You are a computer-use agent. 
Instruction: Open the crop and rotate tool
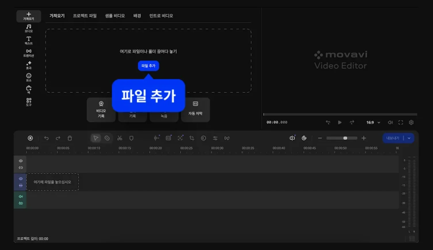pos(192,138)
